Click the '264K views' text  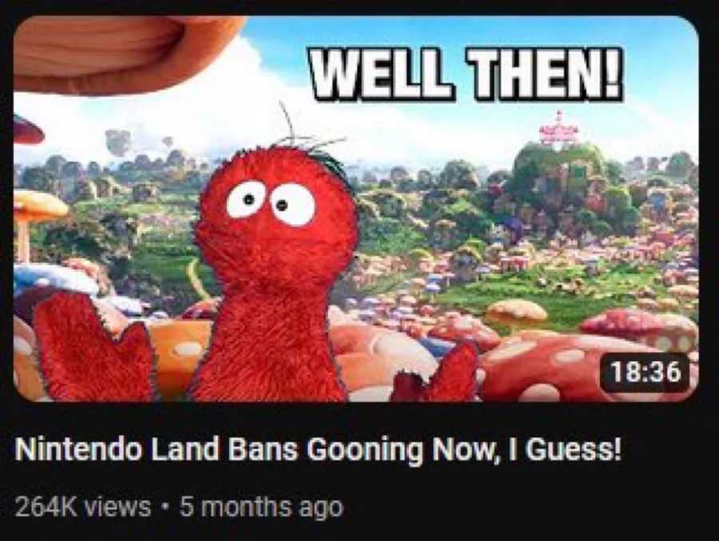click(82, 507)
